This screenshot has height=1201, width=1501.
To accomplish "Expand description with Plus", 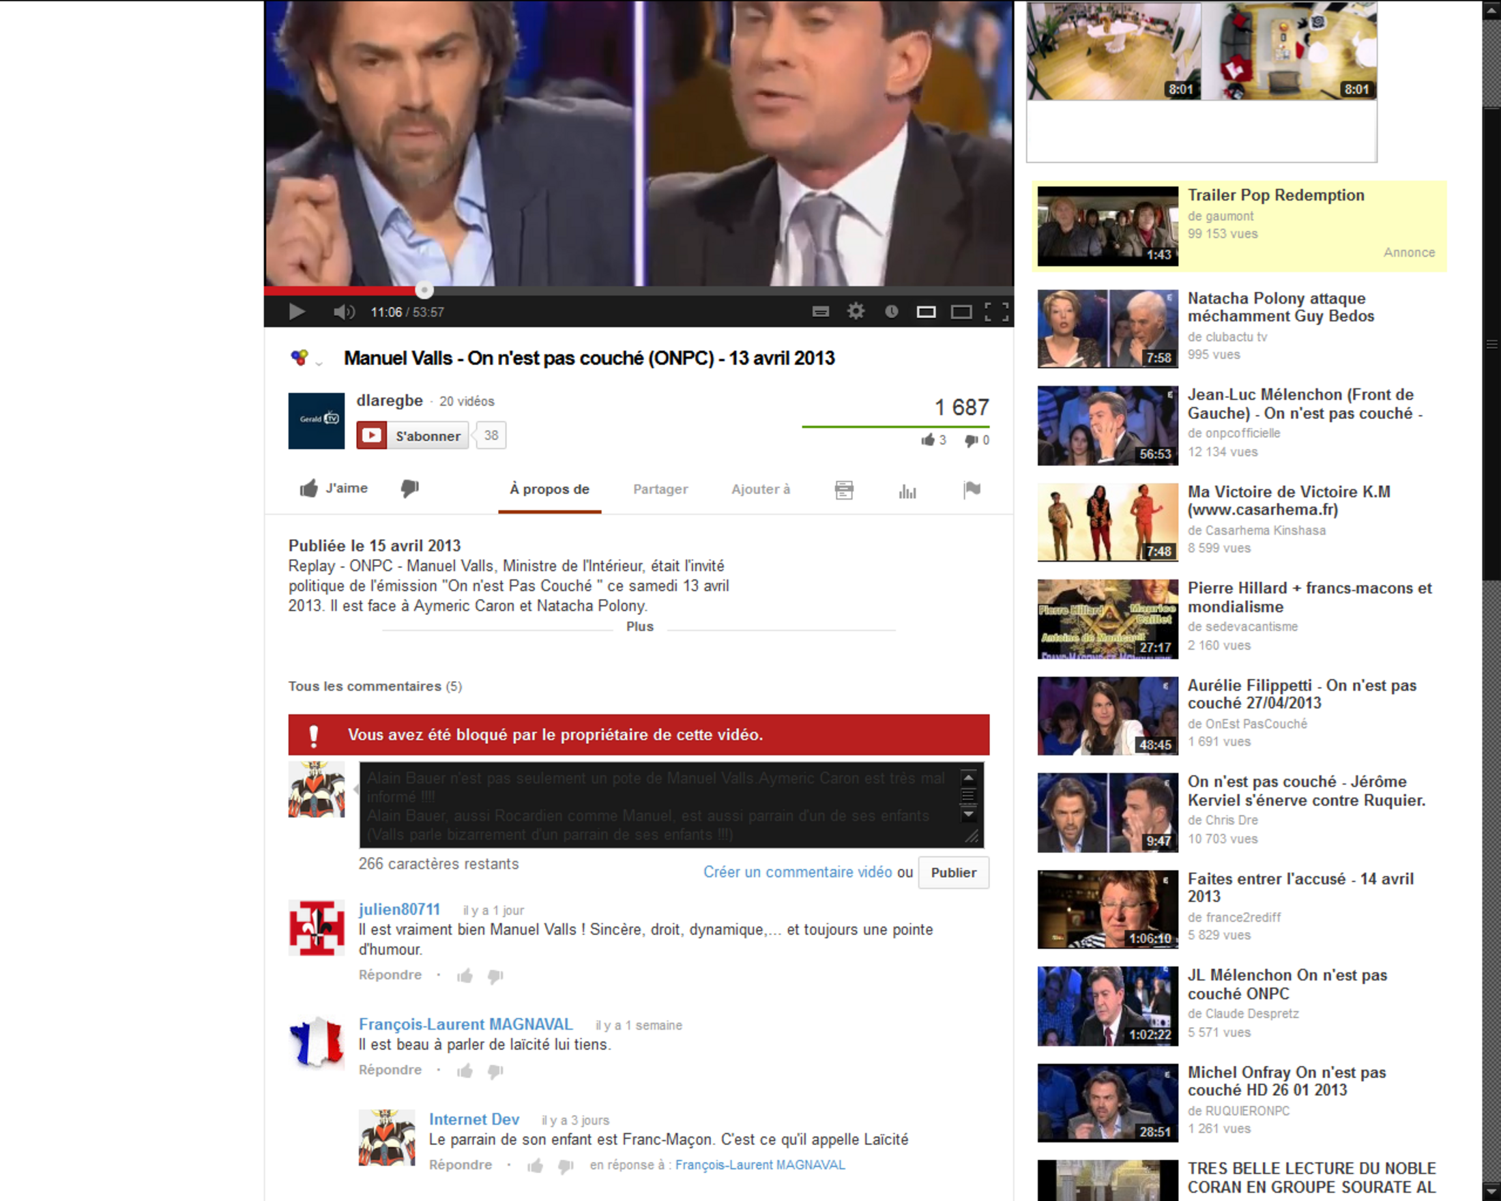I will point(639,626).
